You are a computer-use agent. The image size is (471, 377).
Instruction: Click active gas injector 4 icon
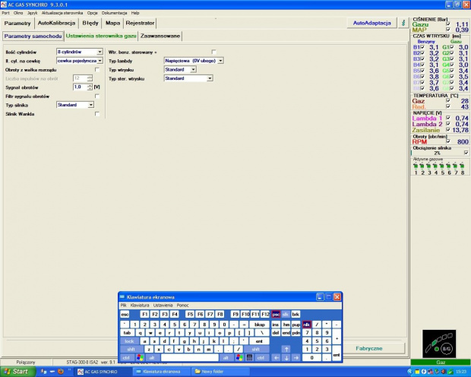[x=435, y=166]
